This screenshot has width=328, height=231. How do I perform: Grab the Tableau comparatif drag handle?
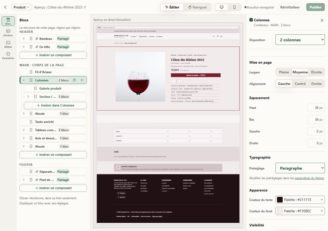(31, 130)
